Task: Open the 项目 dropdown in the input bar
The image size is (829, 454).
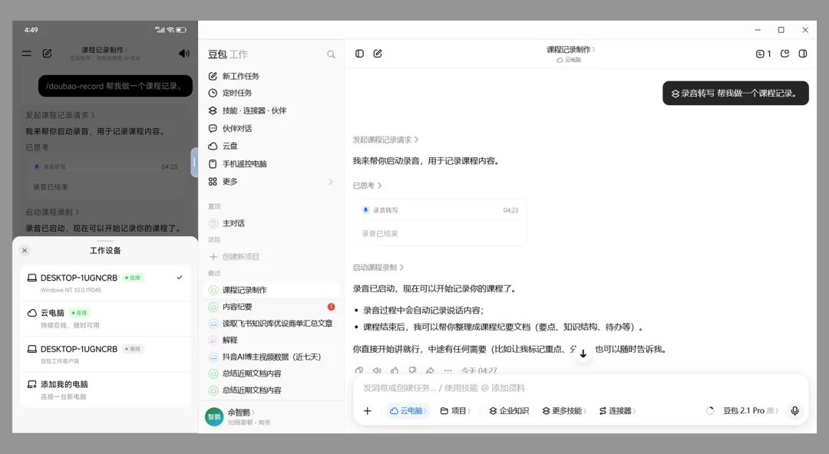Action: pos(454,410)
